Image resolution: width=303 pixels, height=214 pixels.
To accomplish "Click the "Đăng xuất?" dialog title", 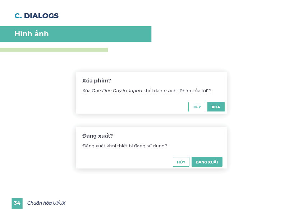I will [97, 136].
